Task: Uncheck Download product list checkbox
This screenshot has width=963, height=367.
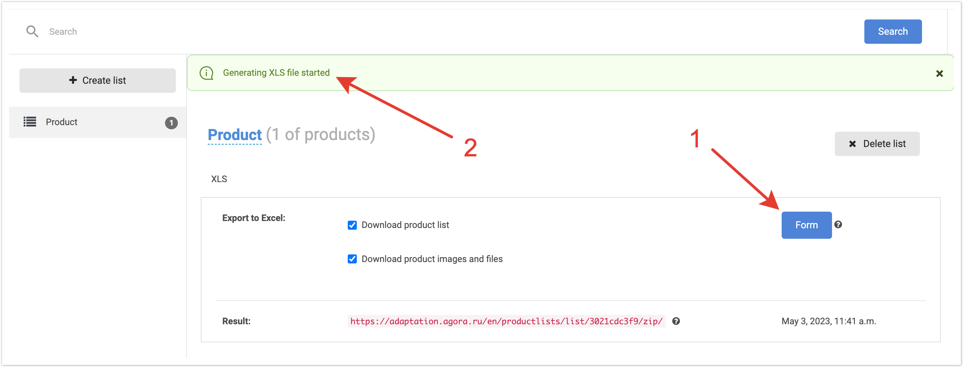Action: point(352,225)
